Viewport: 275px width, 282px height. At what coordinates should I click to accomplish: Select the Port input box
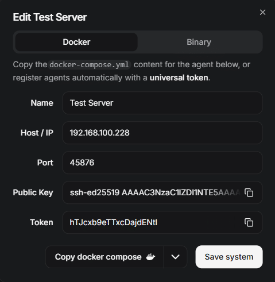point(162,163)
